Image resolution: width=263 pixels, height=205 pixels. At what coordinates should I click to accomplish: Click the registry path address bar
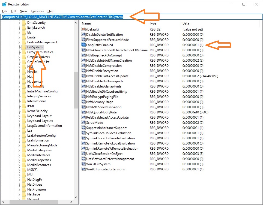131,17
